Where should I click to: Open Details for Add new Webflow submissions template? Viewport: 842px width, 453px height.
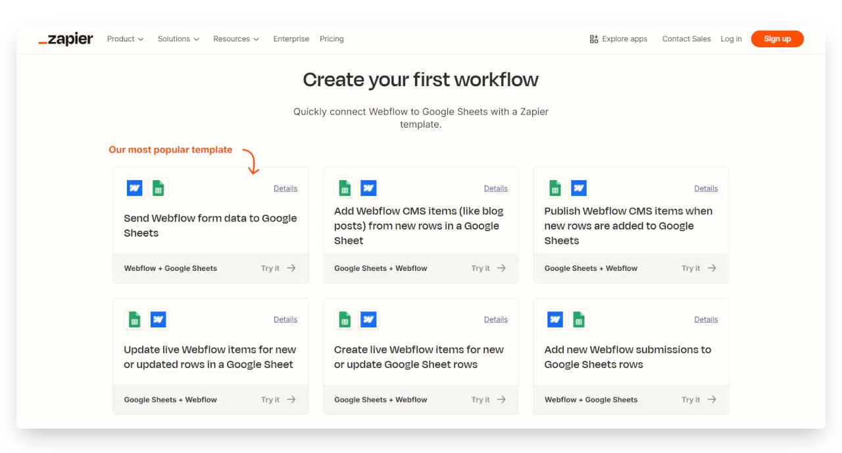pos(706,320)
